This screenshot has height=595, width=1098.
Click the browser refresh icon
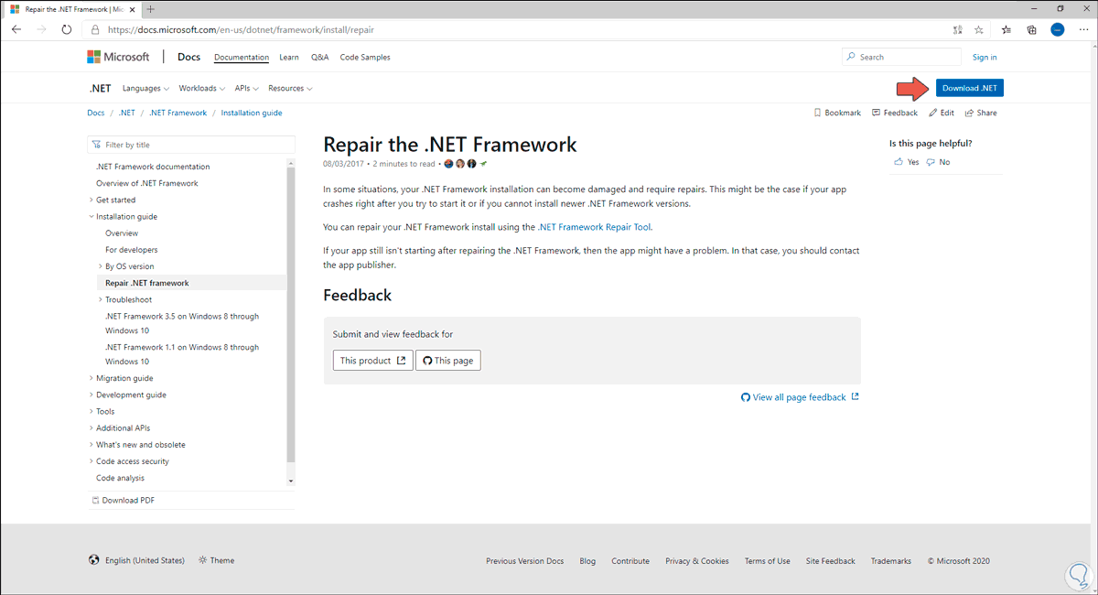pyautogui.click(x=67, y=29)
